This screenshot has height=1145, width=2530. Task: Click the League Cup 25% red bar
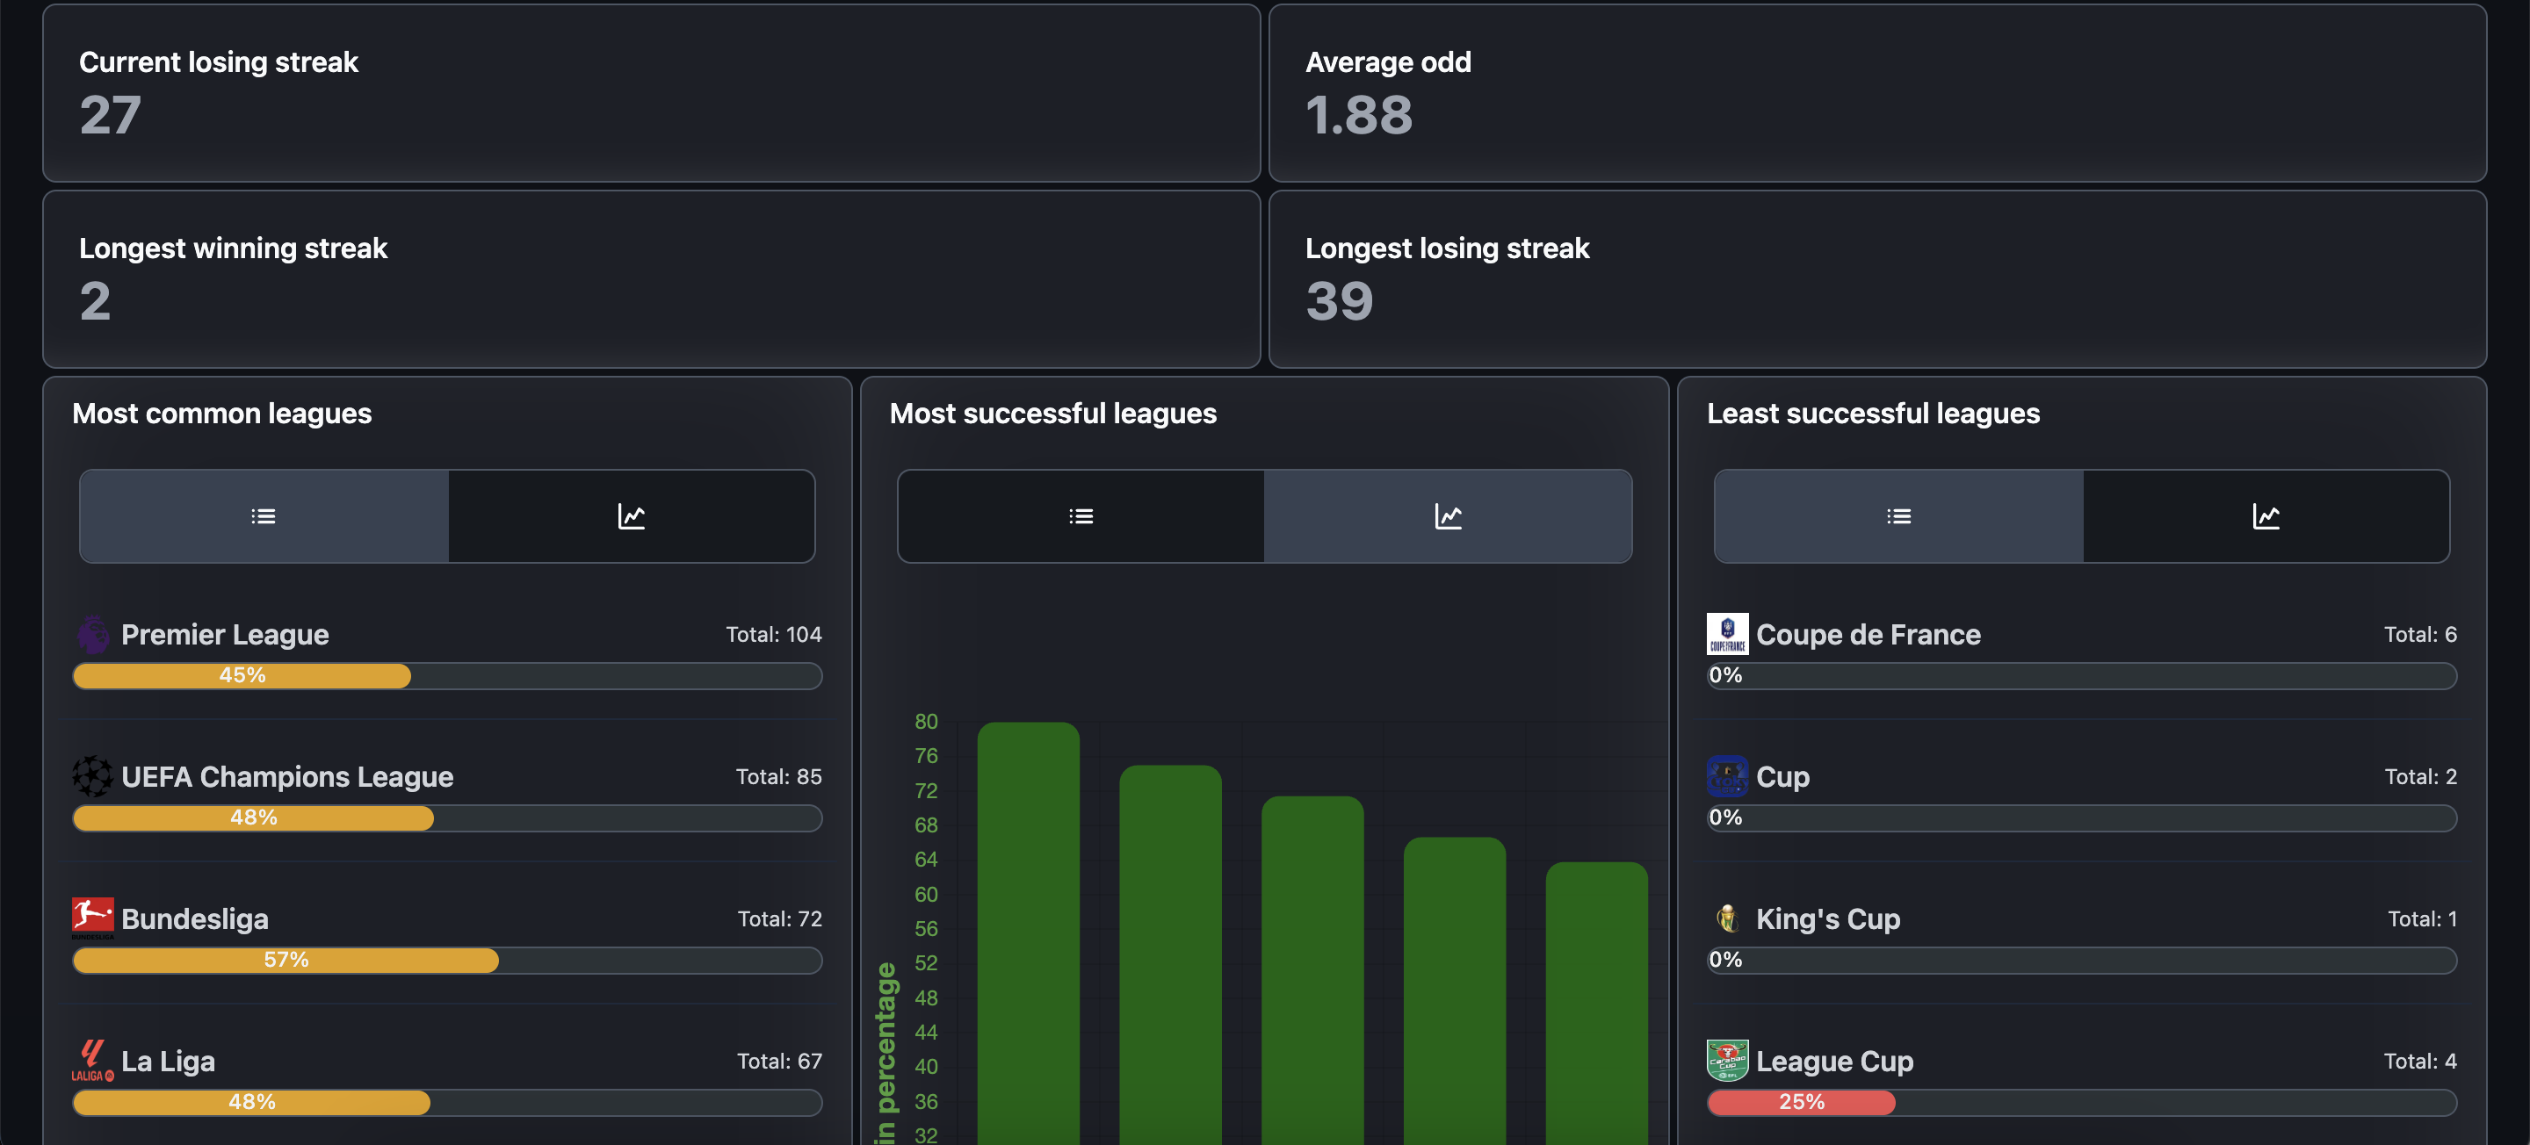[x=1800, y=1102]
